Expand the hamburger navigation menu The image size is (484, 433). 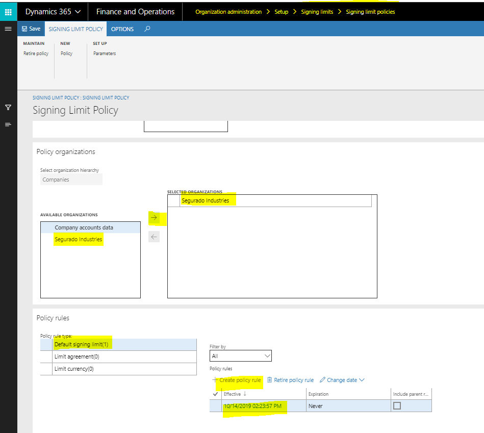coord(8,29)
